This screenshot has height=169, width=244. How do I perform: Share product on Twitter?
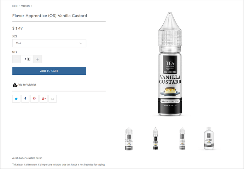pos(16,99)
